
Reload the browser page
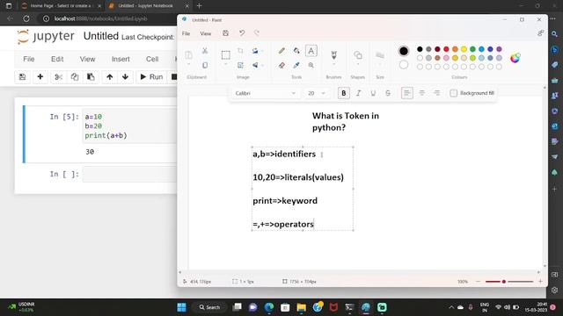26,18
